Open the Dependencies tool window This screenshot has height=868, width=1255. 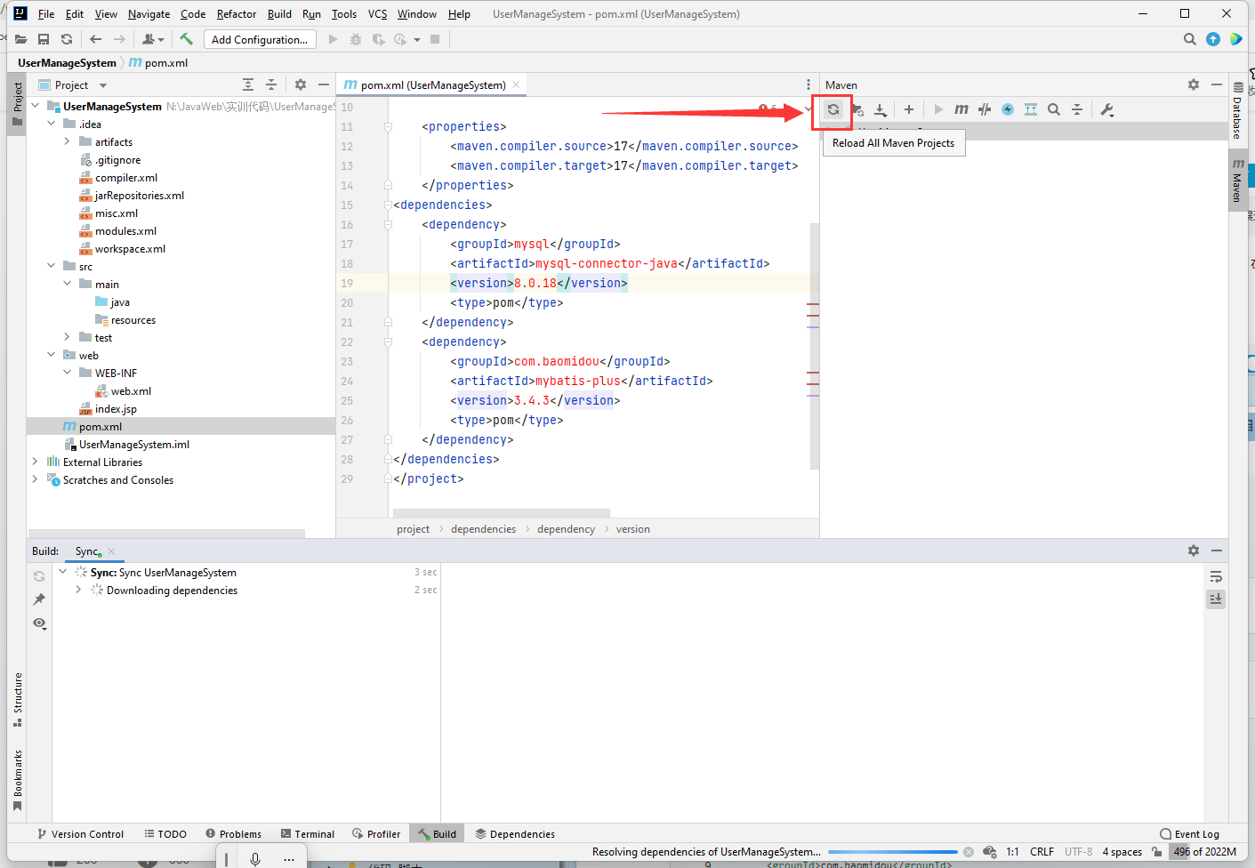tap(515, 834)
